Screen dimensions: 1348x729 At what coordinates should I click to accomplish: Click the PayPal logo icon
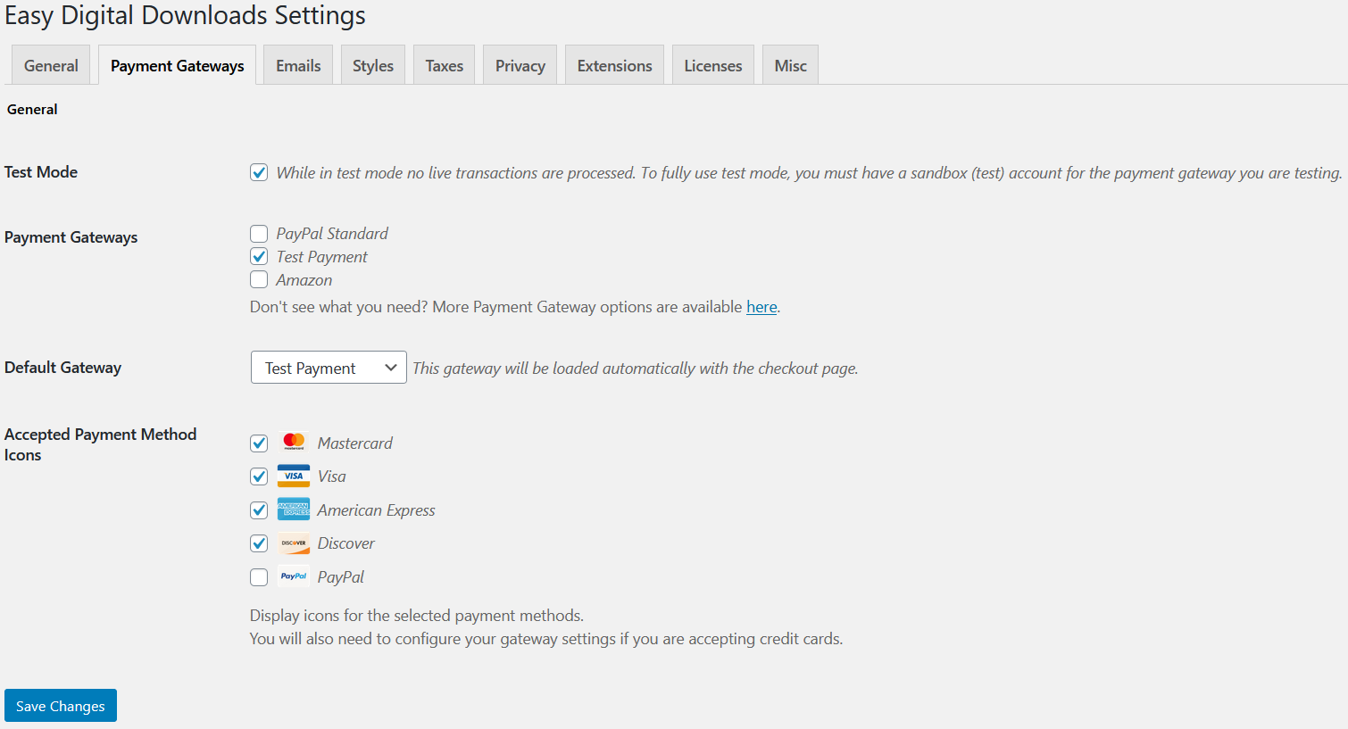pos(294,576)
